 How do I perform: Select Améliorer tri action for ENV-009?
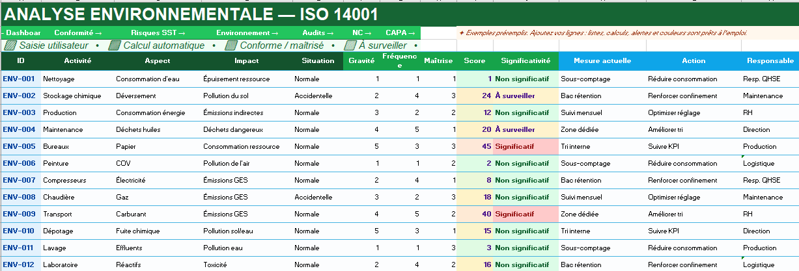pos(694,214)
